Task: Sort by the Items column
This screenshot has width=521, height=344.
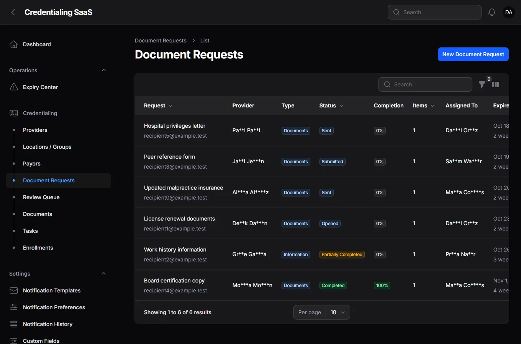Action: (424, 105)
